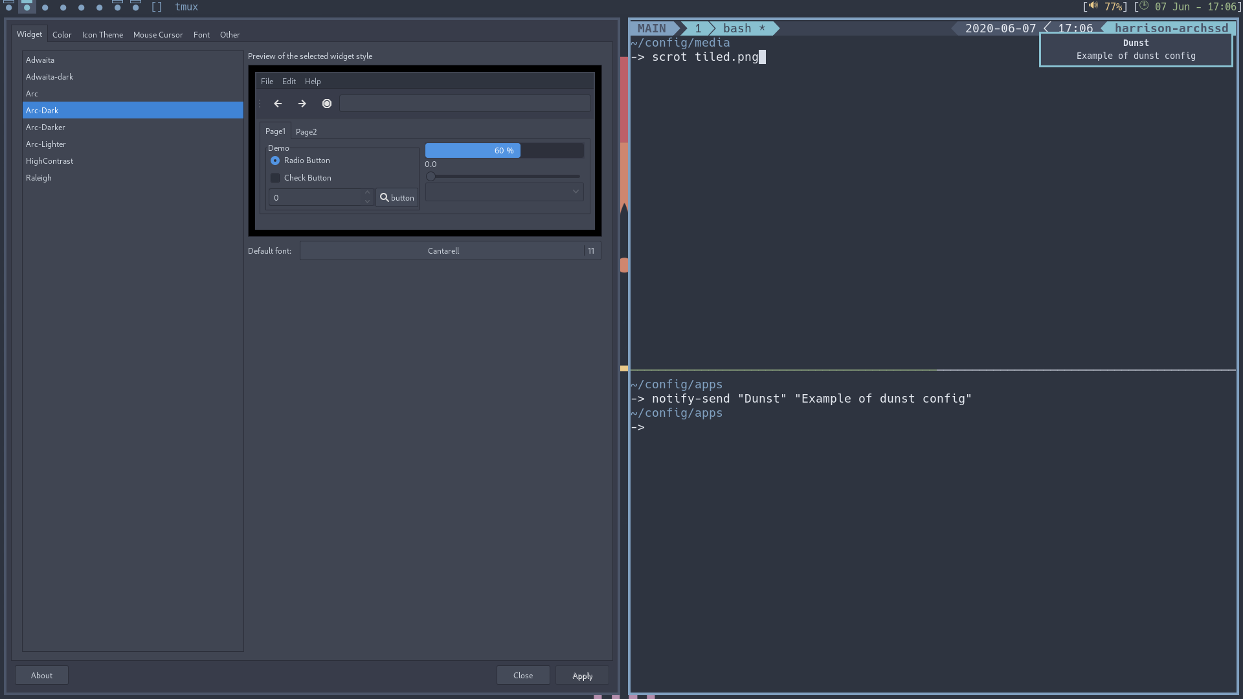1243x699 pixels.
Task: Switch to the first workspace dot
Action: (9, 7)
